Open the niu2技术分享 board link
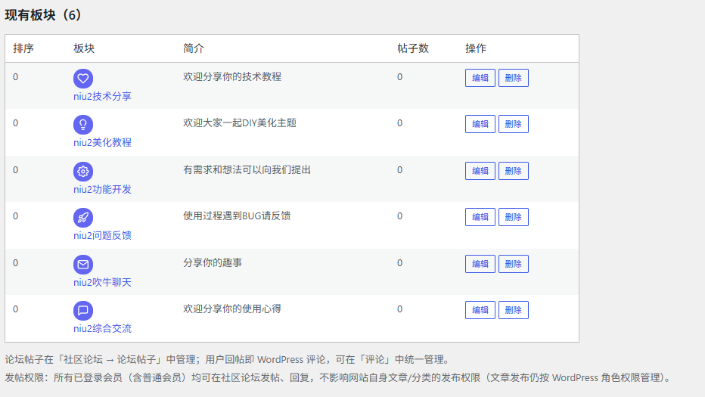The width and height of the screenshot is (705, 397). [103, 96]
